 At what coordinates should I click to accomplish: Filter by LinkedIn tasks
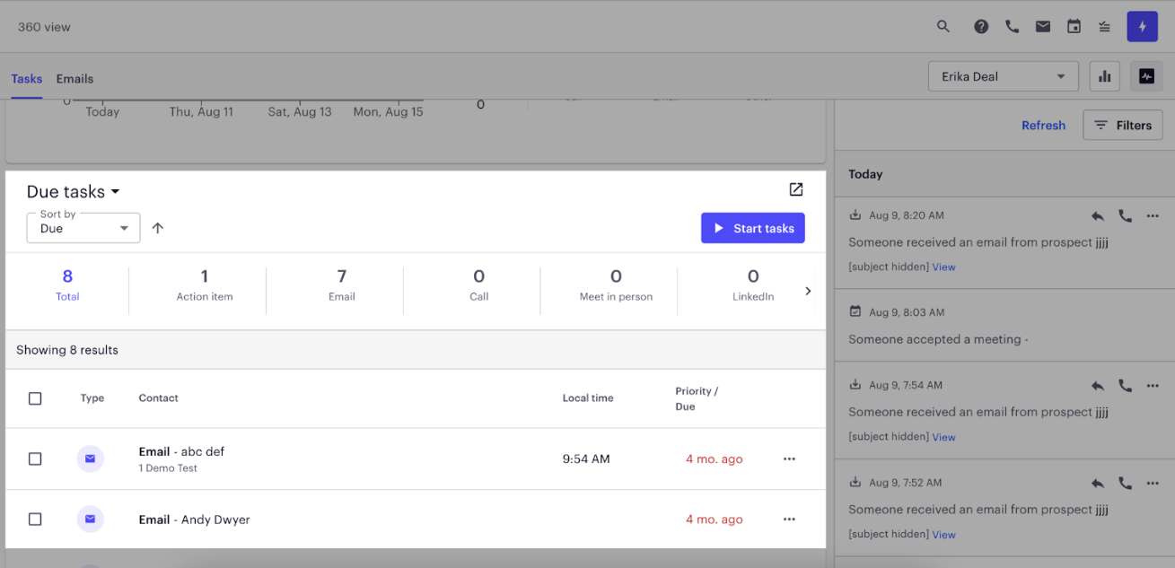coord(753,285)
